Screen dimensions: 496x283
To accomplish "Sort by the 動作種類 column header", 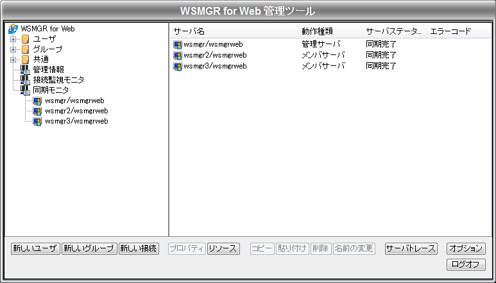I will point(330,31).
